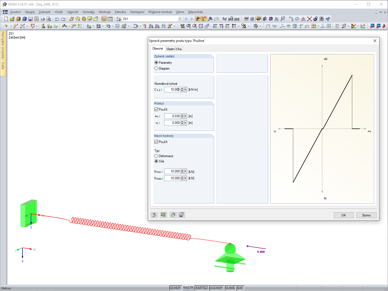The height and width of the screenshot is (291, 388).
Task: Expand the C1,1 stiffness value arrow button
Action: [x=186, y=90]
